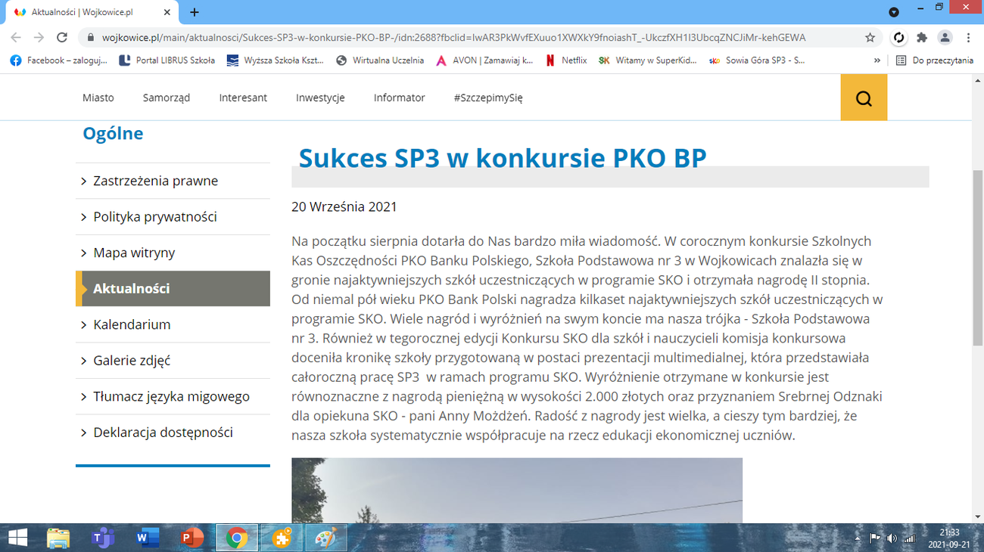Bookmark this page with the star icon
This screenshot has height=552, width=984.
(870, 37)
